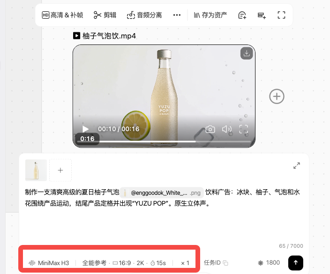This screenshot has height=274, width=330.
Task: Click the chat bubble plus icon
Action: click(x=242, y=15)
